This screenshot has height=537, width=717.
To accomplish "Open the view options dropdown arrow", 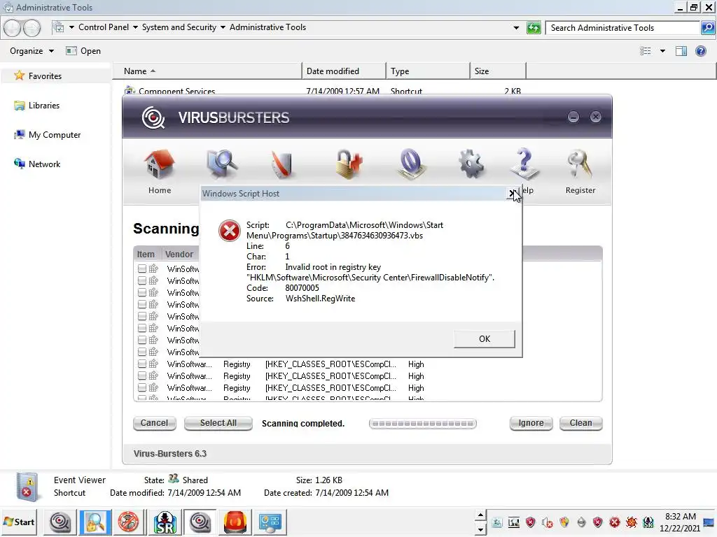I will [x=662, y=50].
